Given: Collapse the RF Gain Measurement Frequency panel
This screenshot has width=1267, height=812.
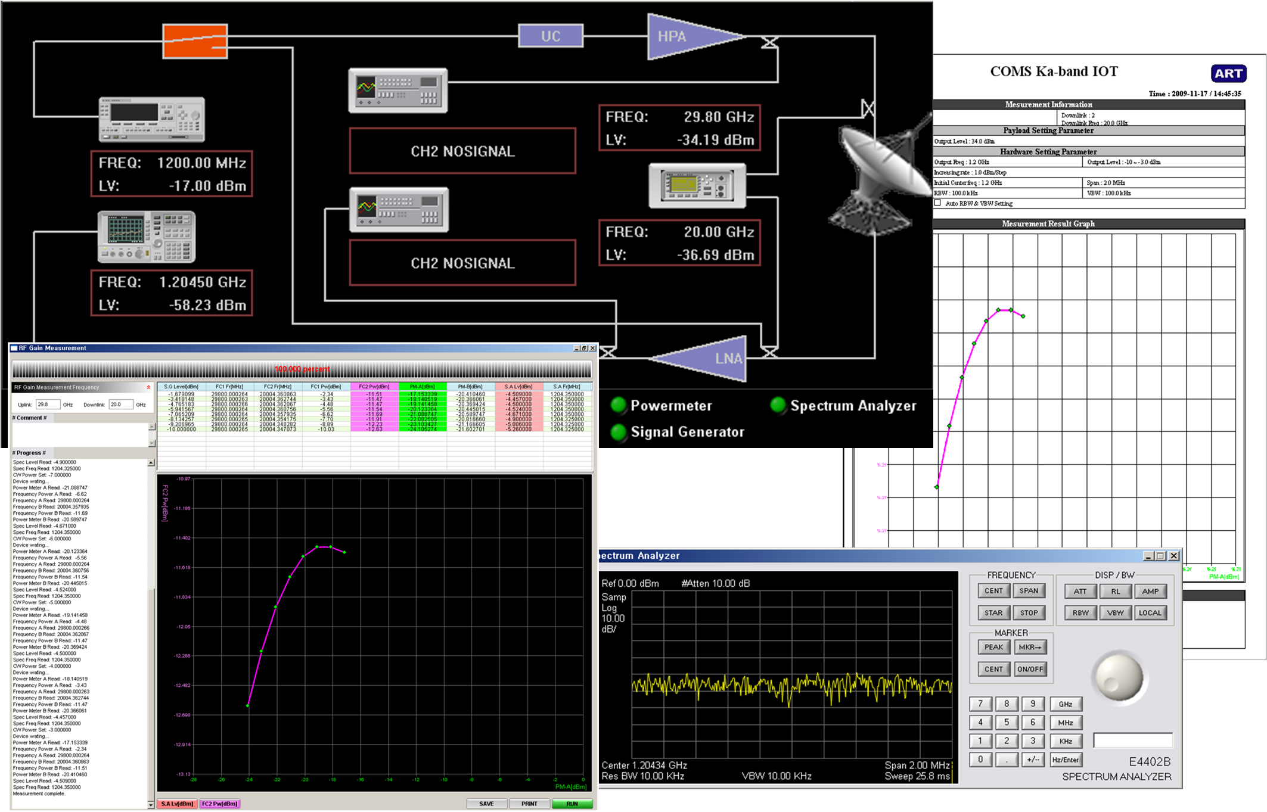Looking at the screenshot, I should pos(148,387).
